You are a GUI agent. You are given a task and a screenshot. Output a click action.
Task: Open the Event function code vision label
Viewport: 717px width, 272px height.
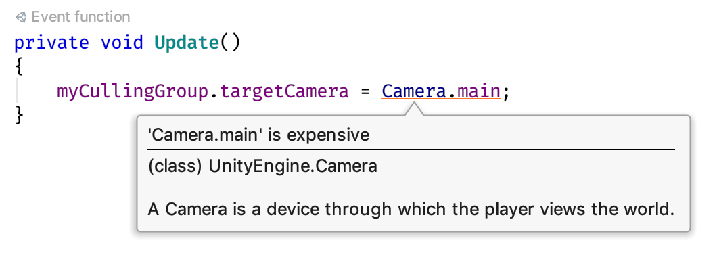(x=80, y=17)
